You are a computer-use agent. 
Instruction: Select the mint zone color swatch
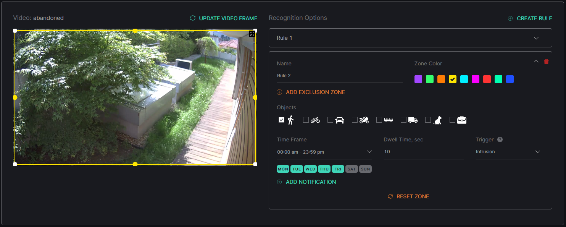(498, 79)
